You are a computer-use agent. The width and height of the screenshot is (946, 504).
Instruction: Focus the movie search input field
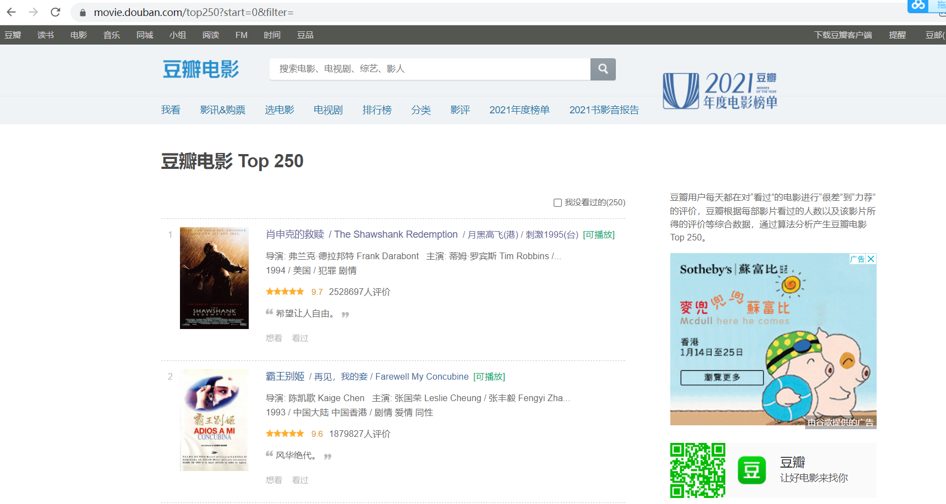tap(430, 69)
